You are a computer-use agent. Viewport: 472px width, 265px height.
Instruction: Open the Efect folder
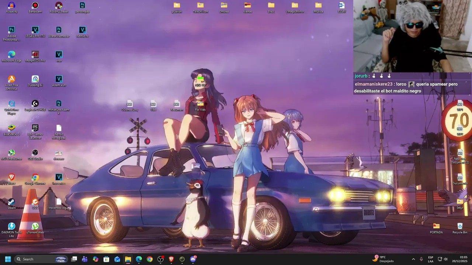pos(271,8)
